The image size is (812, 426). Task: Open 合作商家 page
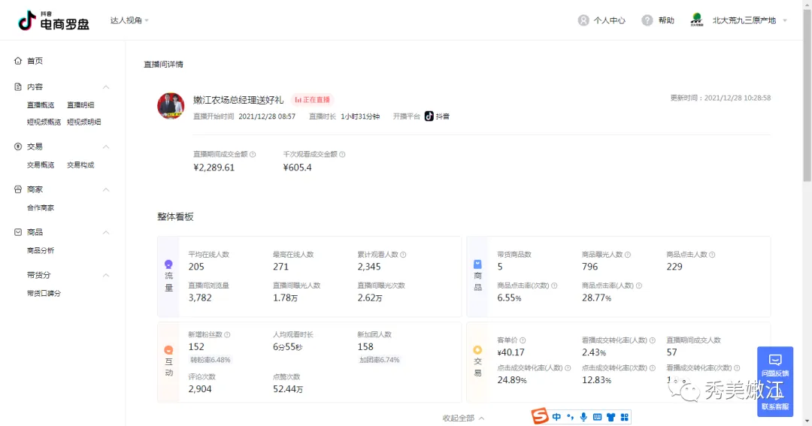[41, 207]
